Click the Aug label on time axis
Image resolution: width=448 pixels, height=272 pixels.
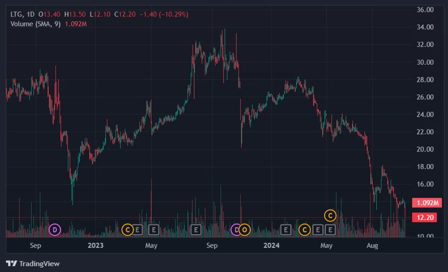tap(372, 245)
